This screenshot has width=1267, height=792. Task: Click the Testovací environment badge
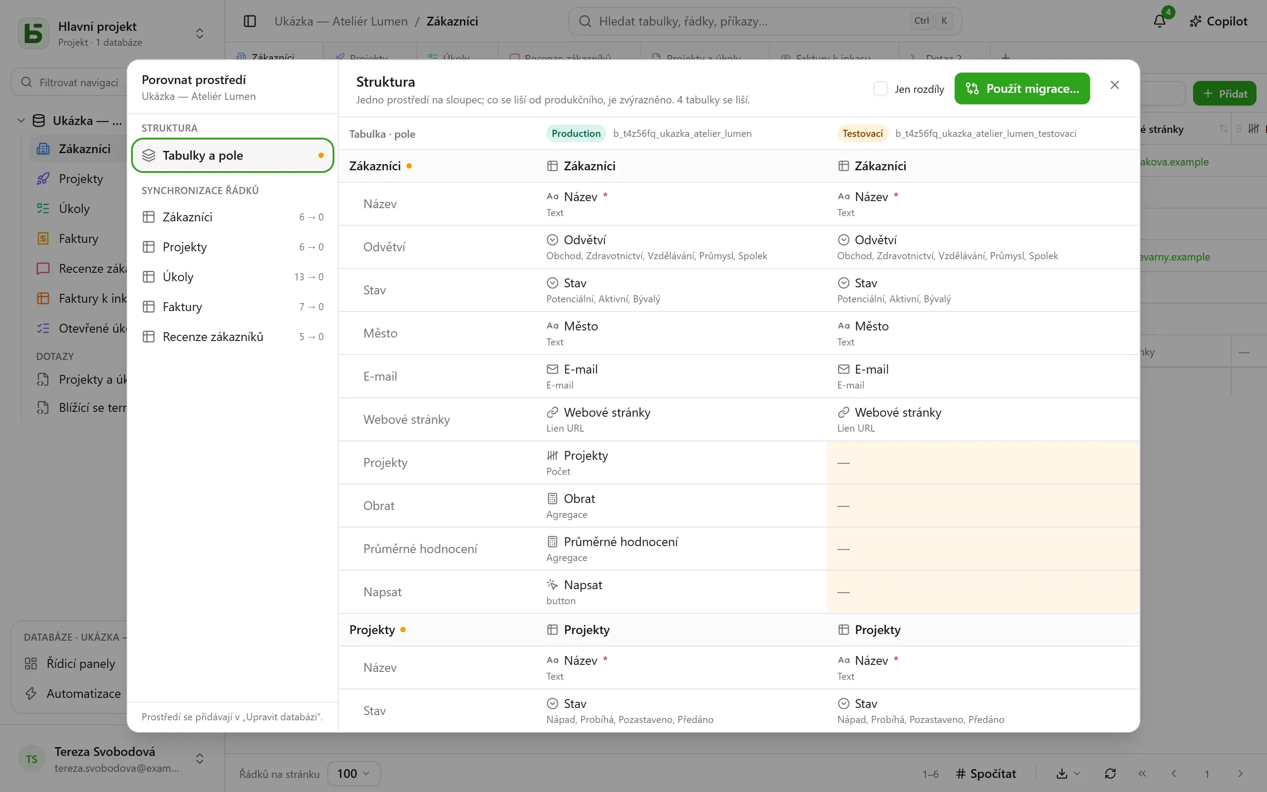(862, 134)
